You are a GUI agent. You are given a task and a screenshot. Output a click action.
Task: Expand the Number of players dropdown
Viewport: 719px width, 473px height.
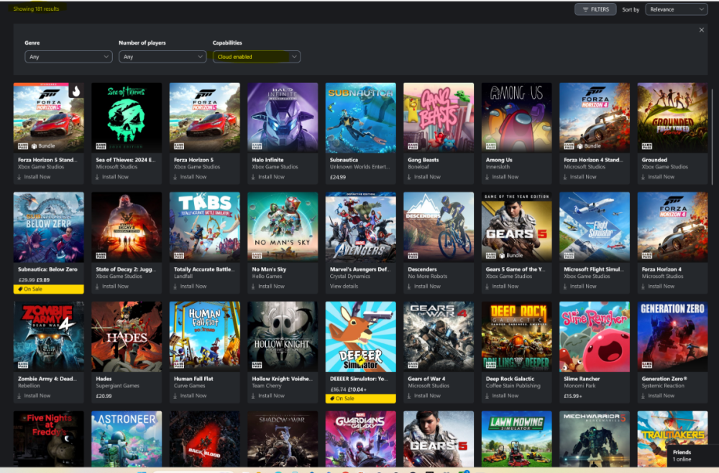[162, 57]
